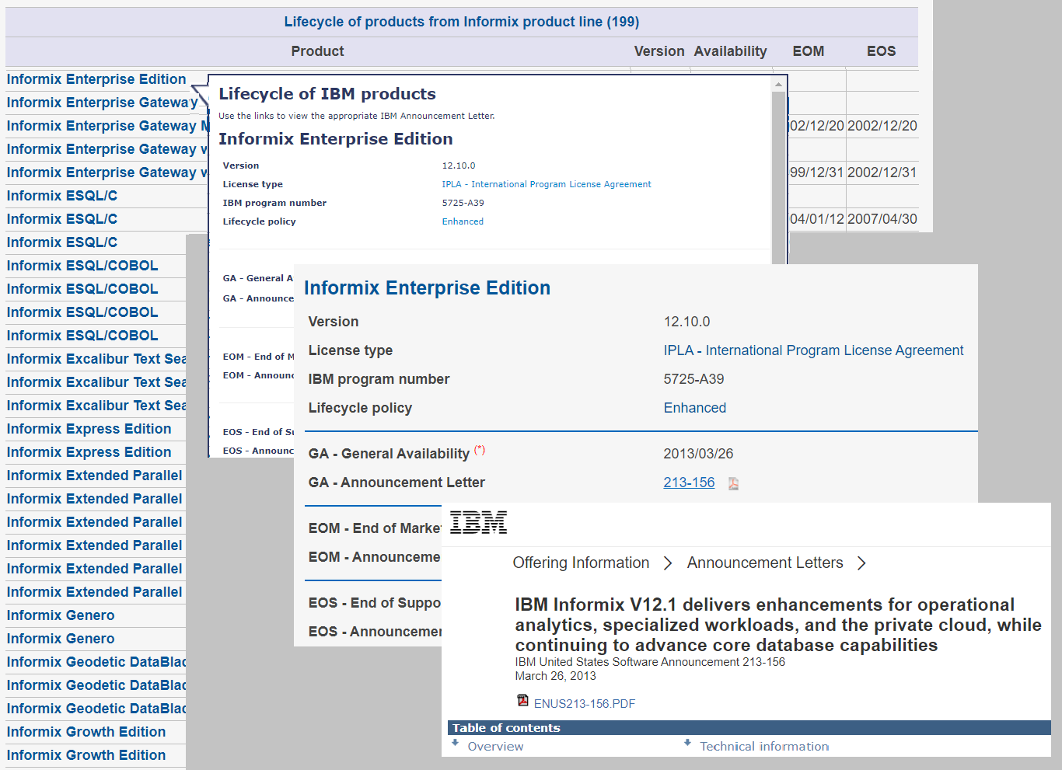The height and width of the screenshot is (770, 1062).
Task: Go to Announcement Letters breadcrumb
Action: (765, 563)
